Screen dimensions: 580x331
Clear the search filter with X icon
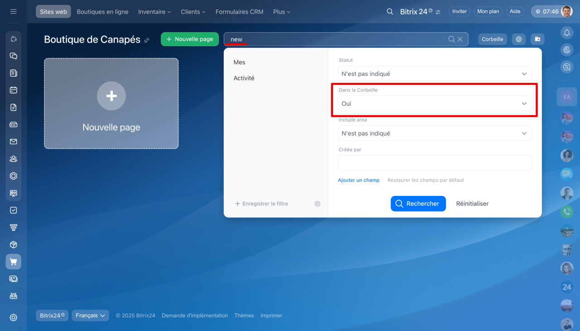point(460,39)
